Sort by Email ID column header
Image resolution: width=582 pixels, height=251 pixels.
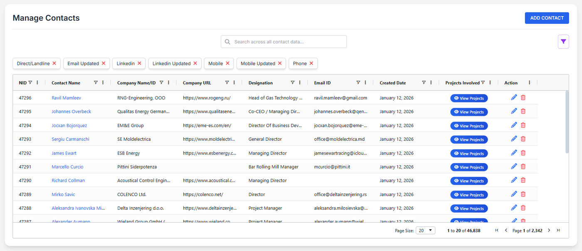[323, 83]
